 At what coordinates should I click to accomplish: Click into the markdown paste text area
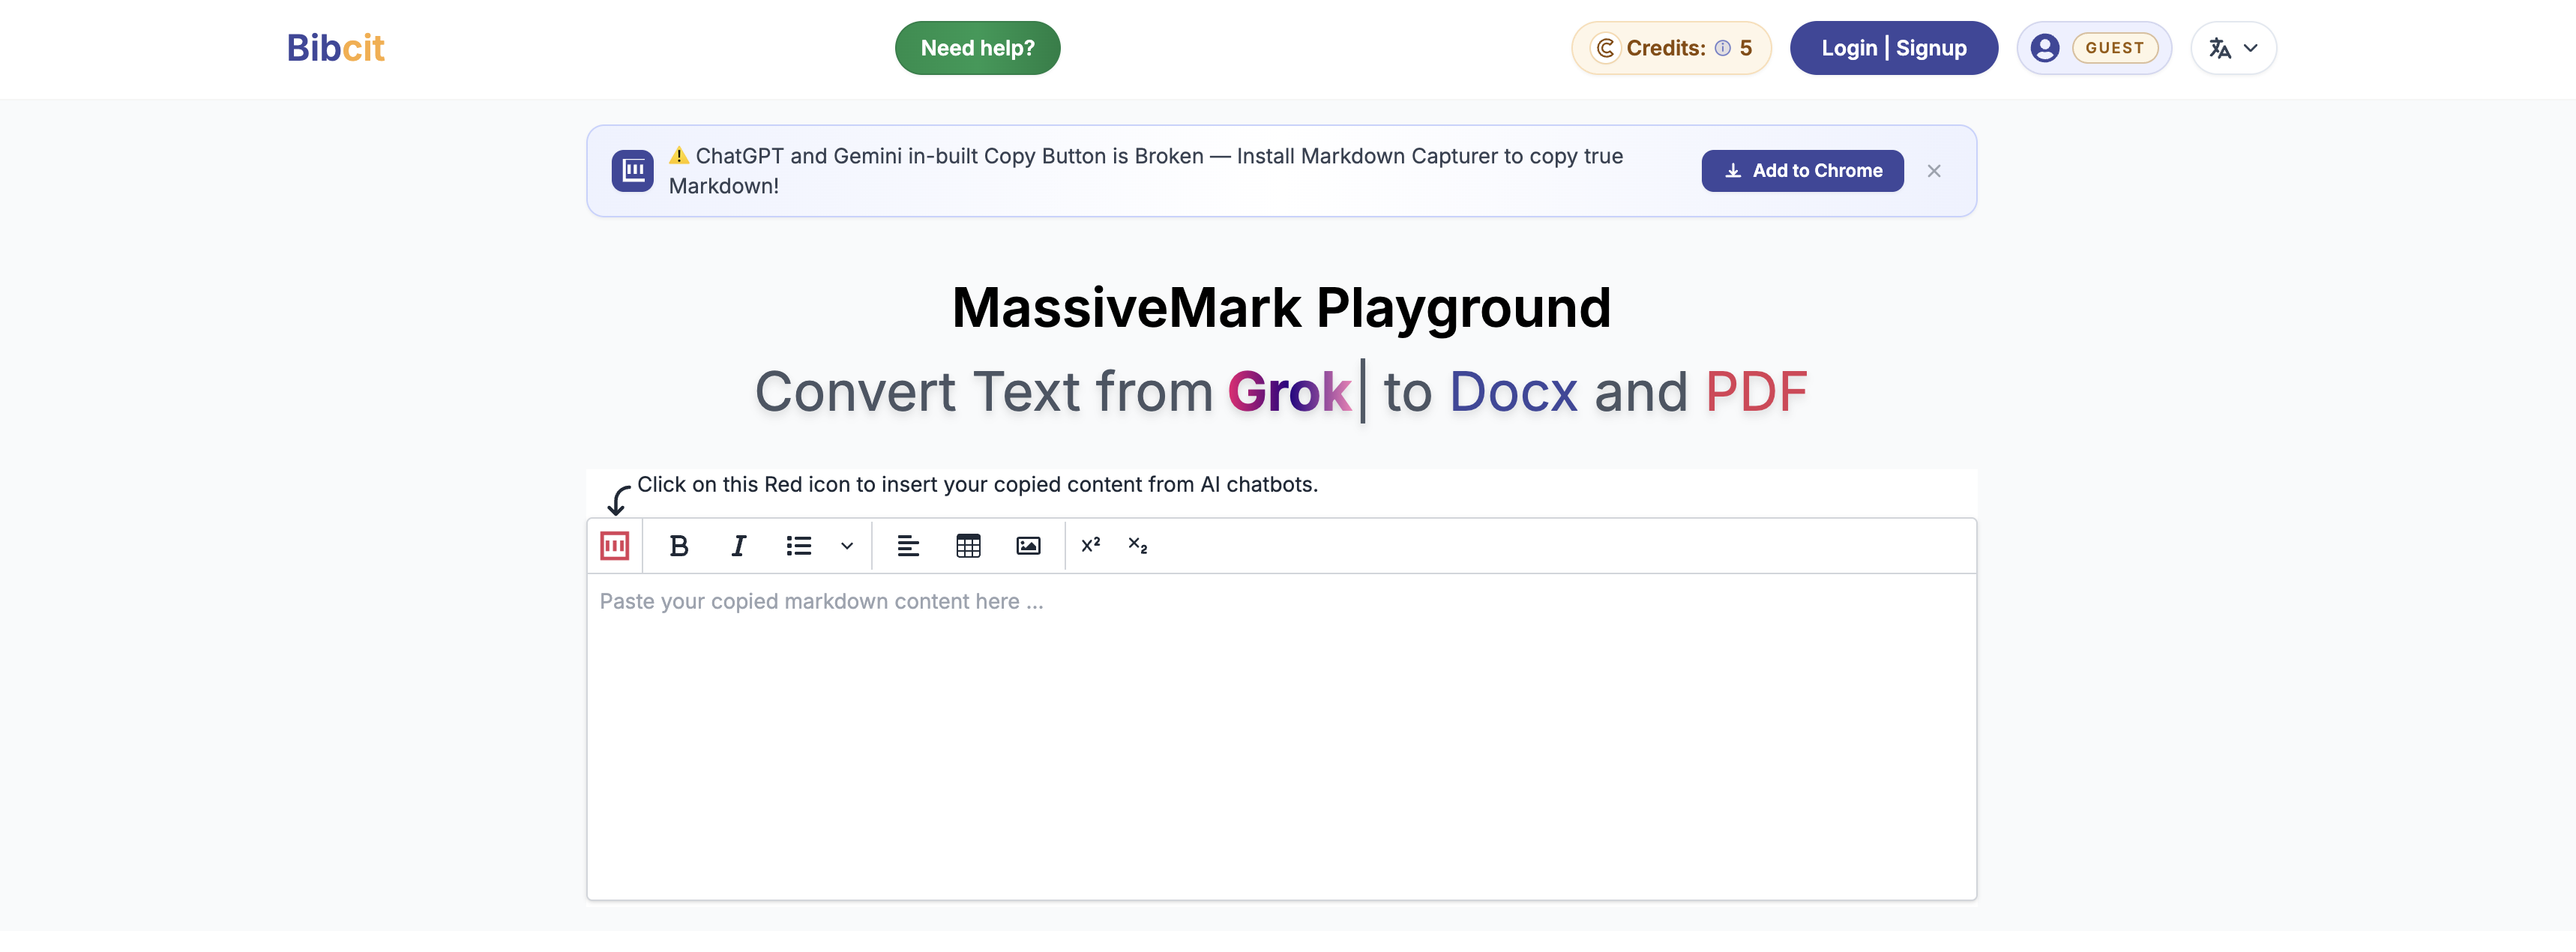click(1281, 736)
